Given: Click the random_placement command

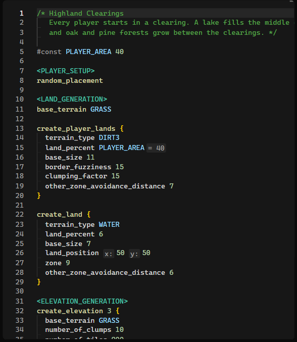Looking at the screenshot, I should (70, 81).
